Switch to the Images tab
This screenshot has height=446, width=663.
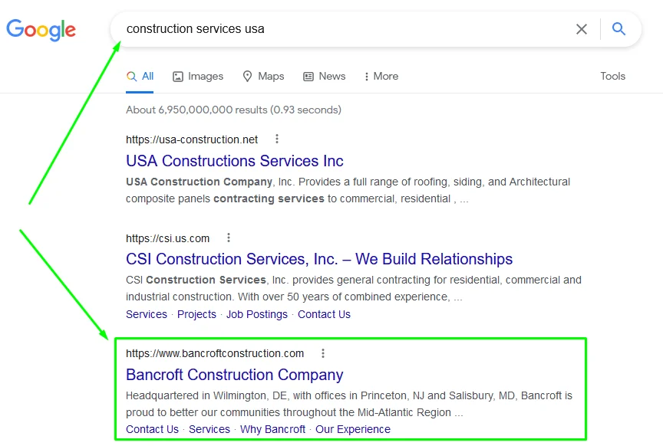click(198, 77)
